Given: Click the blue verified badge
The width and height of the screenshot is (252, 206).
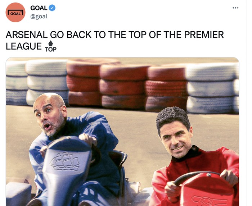Looking at the screenshot, I should (52, 8).
